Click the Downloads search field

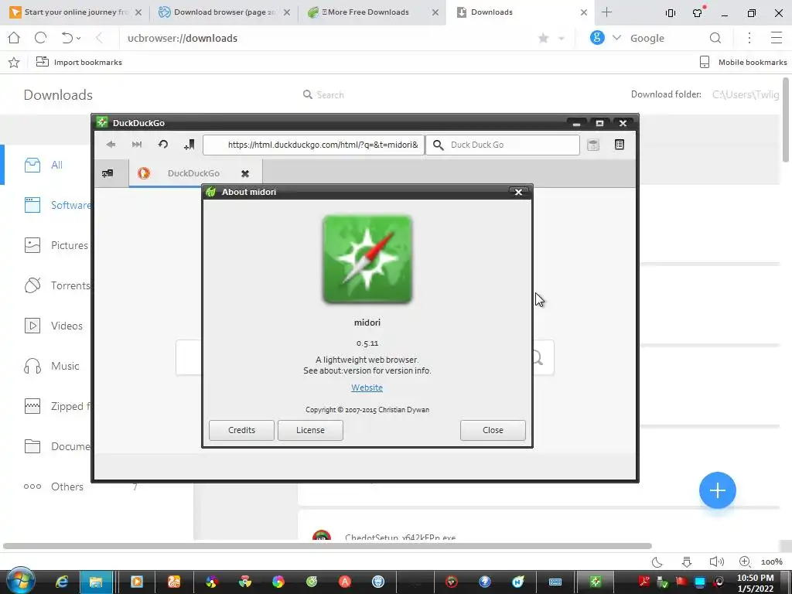pyautogui.click(x=329, y=95)
